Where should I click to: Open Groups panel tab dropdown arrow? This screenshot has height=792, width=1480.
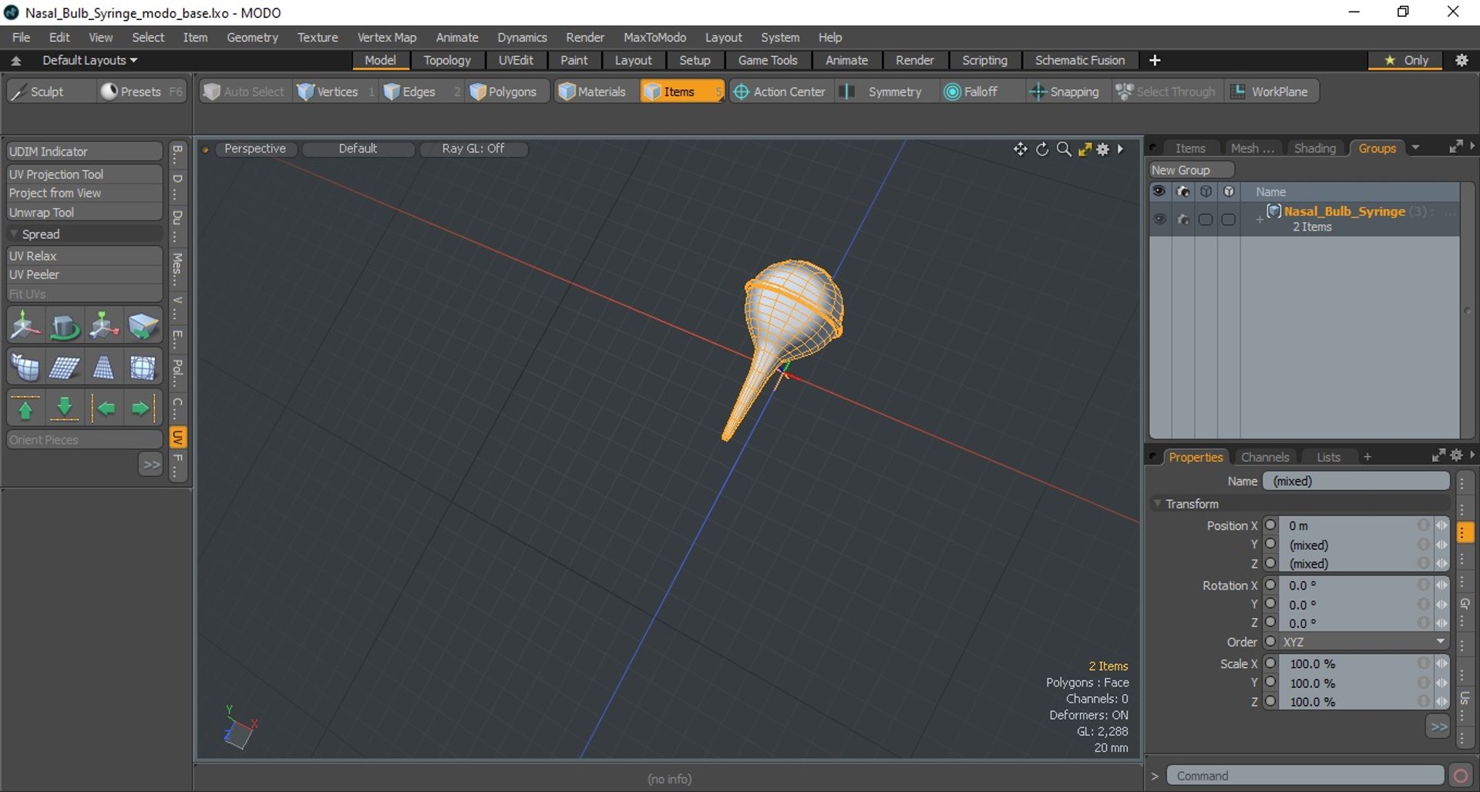point(1415,147)
